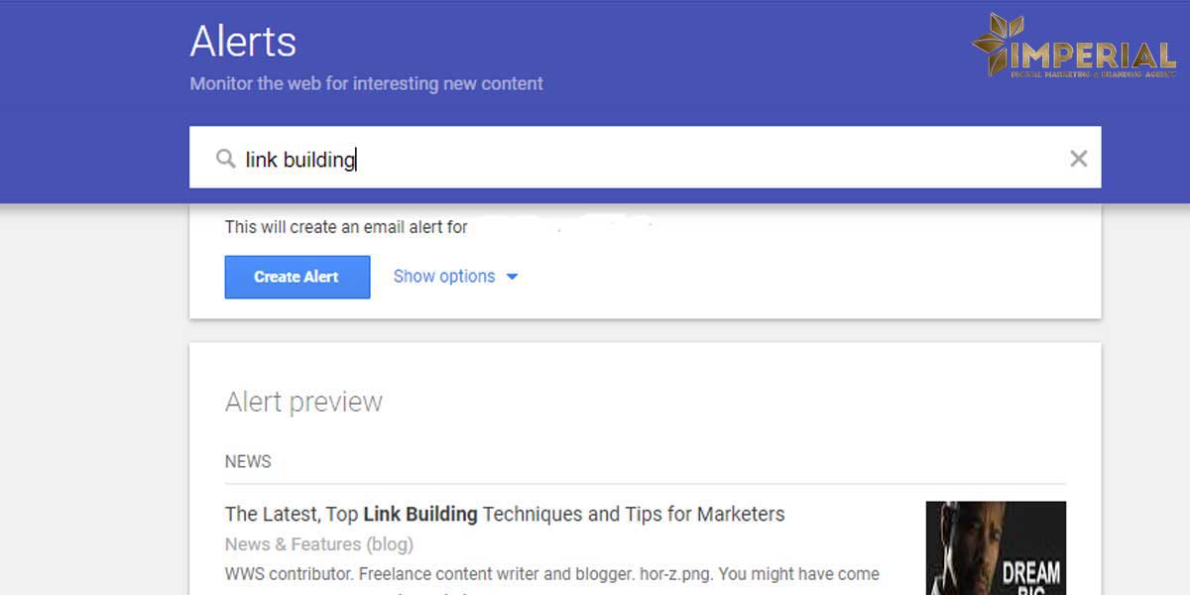Click the Imperial gold leaf emblem
The image size is (1190, 595).
point(997,42)
